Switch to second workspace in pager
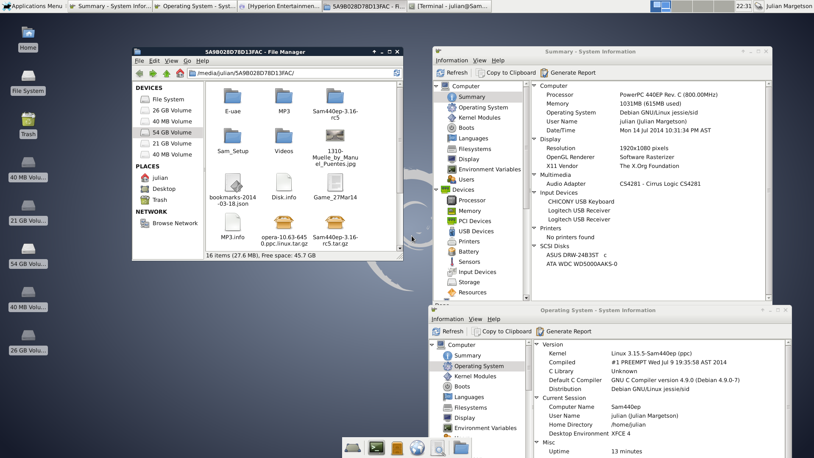Screen dimensions: 814x458 point(682,6)
